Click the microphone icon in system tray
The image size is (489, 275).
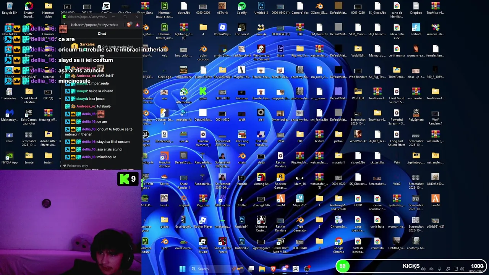[x=440, y=269]
